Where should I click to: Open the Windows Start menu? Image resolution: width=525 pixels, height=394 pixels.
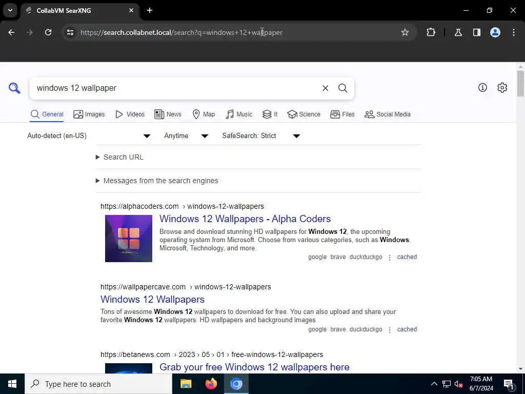click(x=12, y=384)
